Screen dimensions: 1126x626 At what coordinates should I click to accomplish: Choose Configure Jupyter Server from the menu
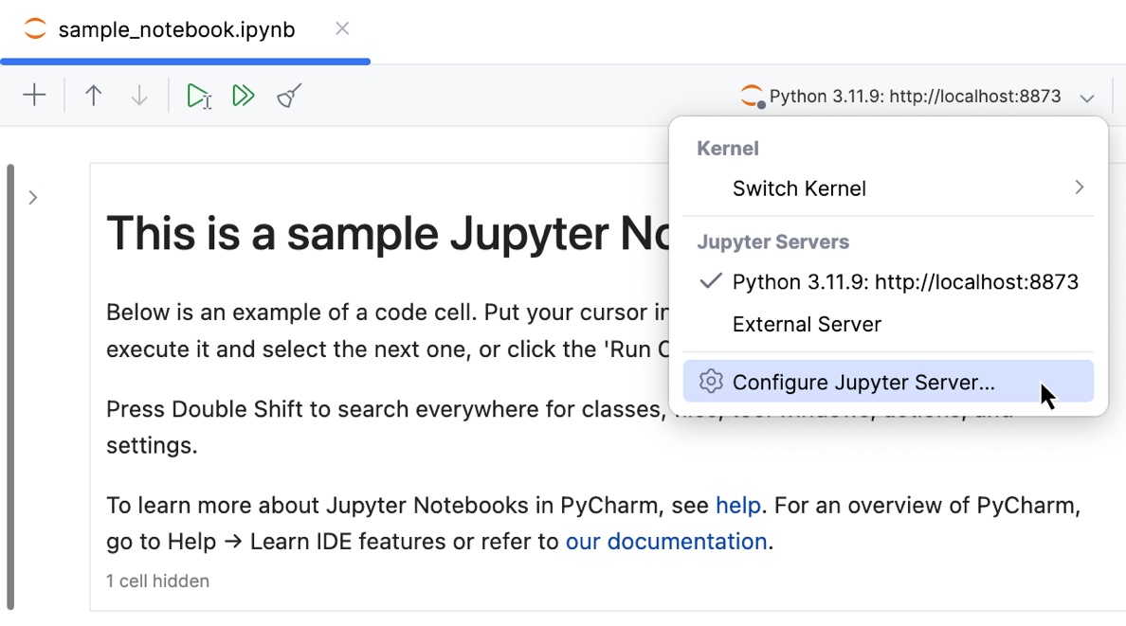coord(861,381)
